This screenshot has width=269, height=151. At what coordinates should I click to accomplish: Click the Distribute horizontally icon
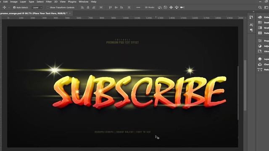point(129,8)
